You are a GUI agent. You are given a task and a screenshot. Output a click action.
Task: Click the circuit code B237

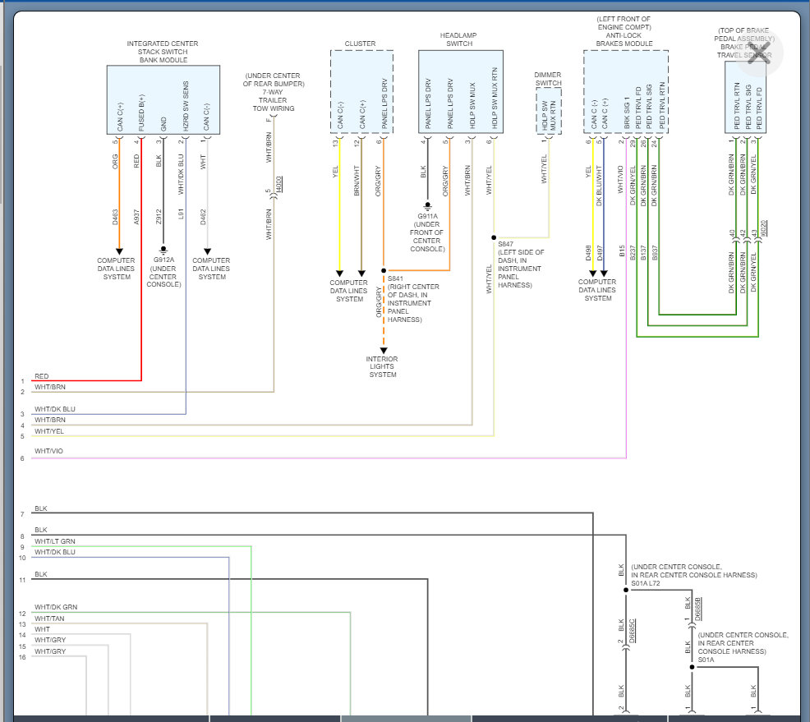coord(633,252)
